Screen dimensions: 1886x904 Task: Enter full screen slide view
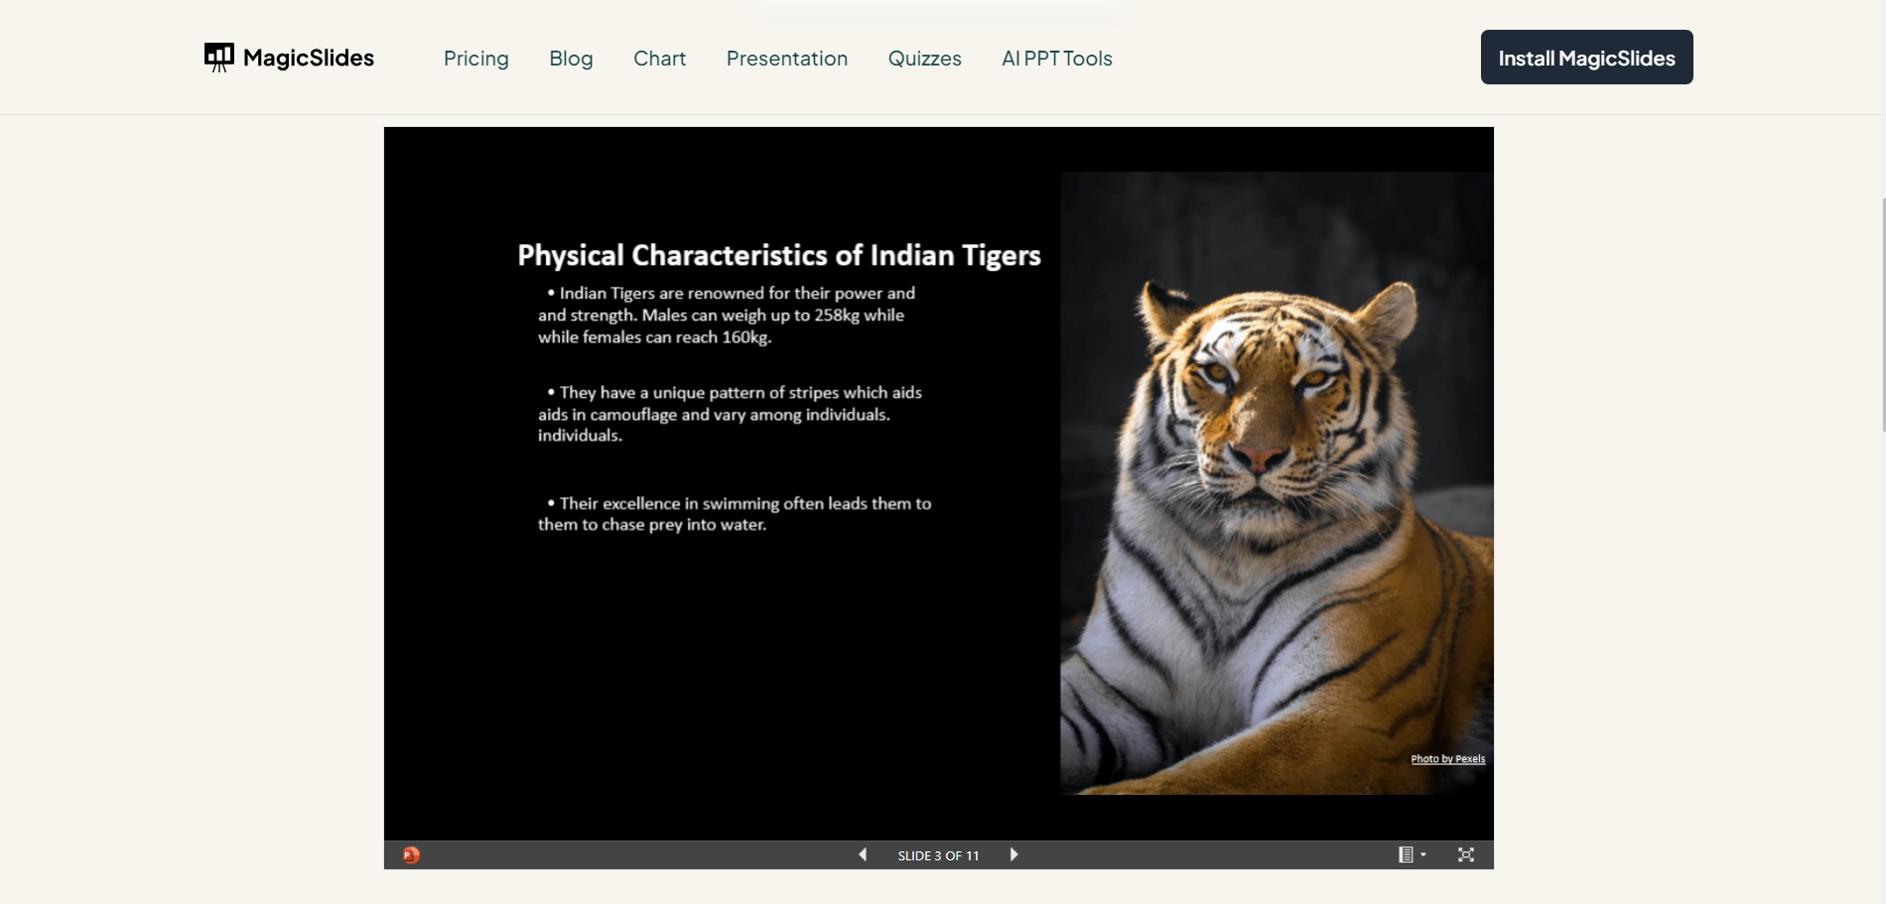click(x=1465, y=855)
